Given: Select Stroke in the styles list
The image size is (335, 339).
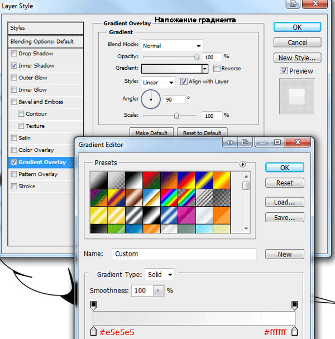Looking at the screenshot, I should (27, 187).
